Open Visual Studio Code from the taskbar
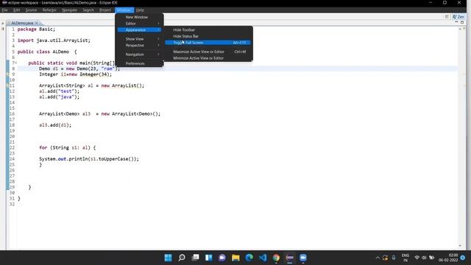The image size is (471, 265). coord(263,258)
